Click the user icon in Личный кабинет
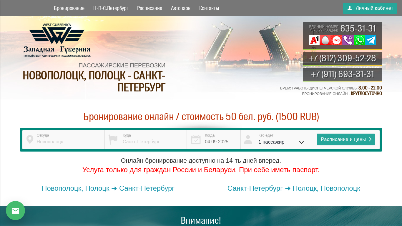 click(350, 8)
